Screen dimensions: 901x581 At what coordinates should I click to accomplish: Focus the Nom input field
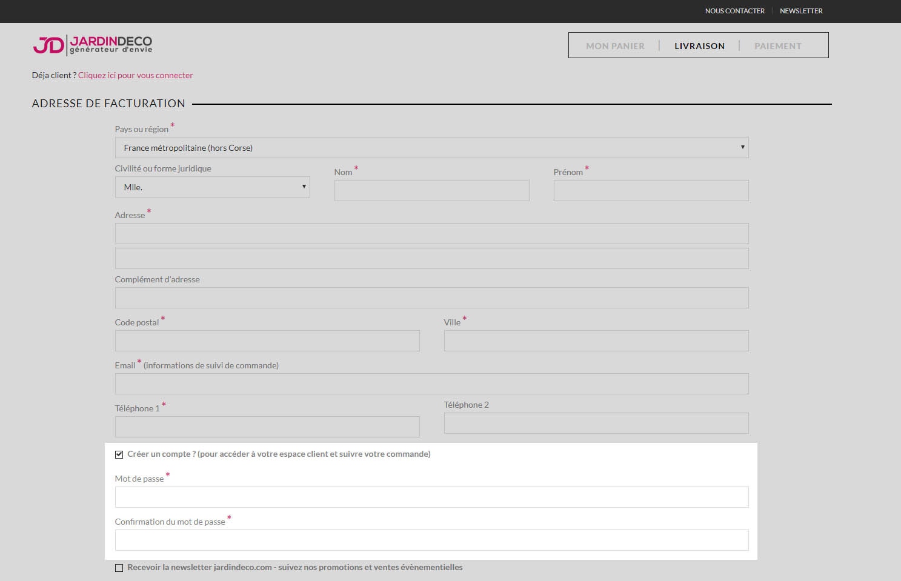coord(431,191)
